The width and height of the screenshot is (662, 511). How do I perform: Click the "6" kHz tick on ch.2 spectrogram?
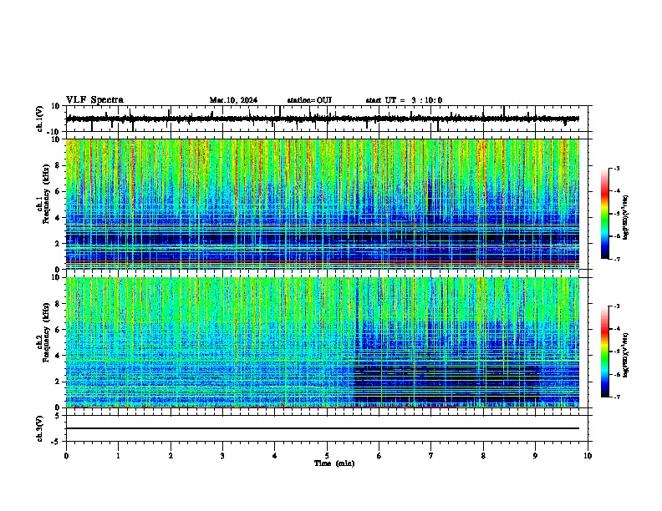[x=58, y=330]
